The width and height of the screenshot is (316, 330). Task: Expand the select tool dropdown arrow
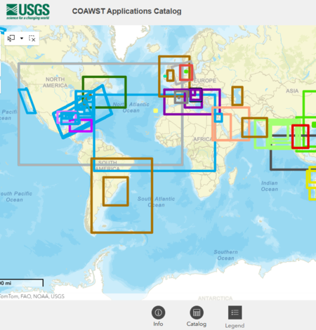22,38
